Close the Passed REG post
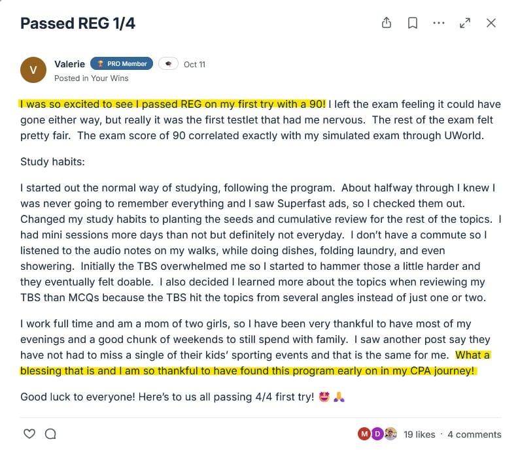This screenshot has height=456, width=518. coord(491,23)
